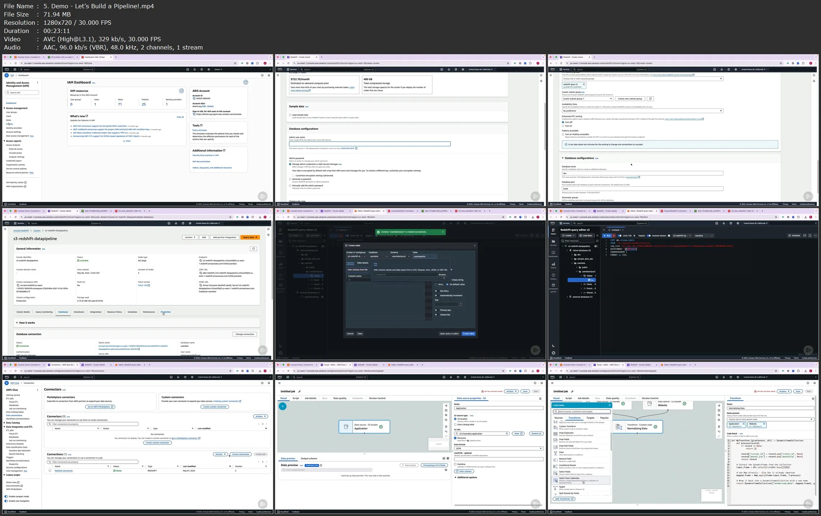Click the Spigot transform icon in Add nodes panel
This screenshot has width=821, height=516.
click(555, 488)
